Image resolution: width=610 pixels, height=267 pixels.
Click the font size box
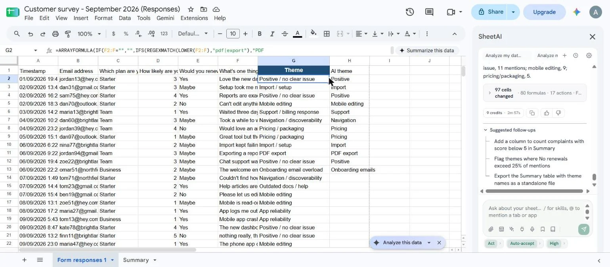pyautogui.click(x=233, y=34)
